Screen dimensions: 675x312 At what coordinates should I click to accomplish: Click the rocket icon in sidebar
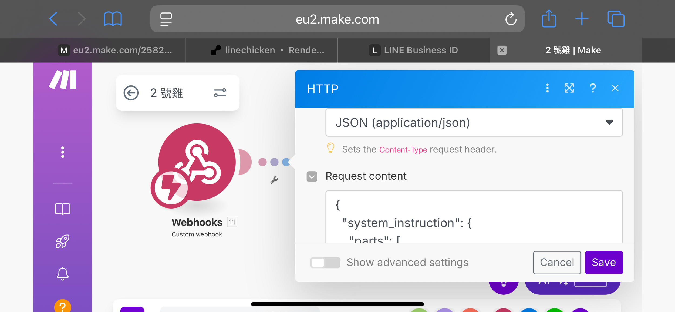click(x=63, y=241)
